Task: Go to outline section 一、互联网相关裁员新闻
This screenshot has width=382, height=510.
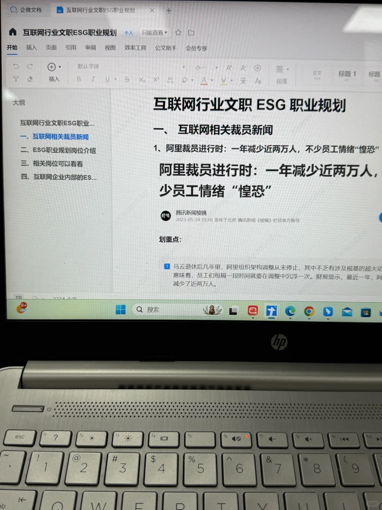Action: pos(54,137)
